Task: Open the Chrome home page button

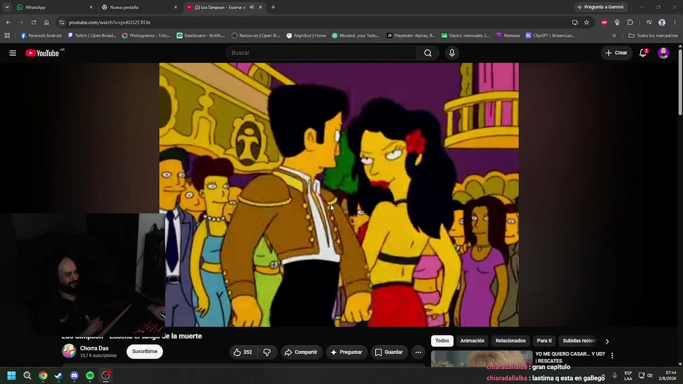Action: click(x=46, y=22)
